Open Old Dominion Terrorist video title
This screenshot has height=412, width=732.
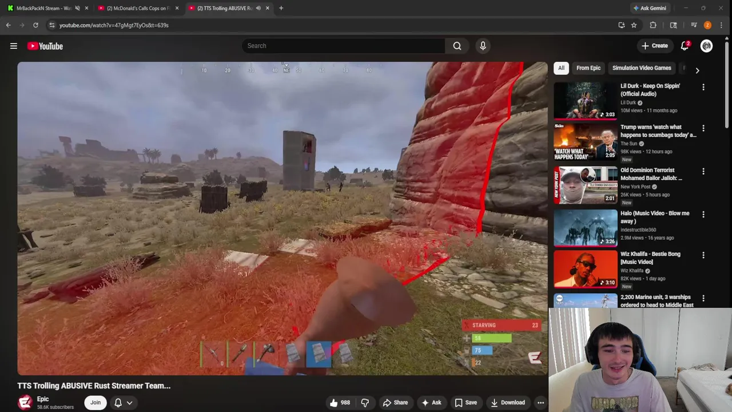(x=651, y=174)
